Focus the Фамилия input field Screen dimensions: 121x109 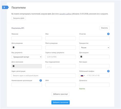27,38
